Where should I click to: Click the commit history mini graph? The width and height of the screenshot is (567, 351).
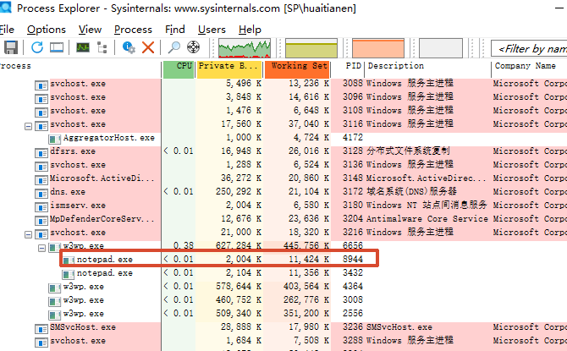click(311, 48)
